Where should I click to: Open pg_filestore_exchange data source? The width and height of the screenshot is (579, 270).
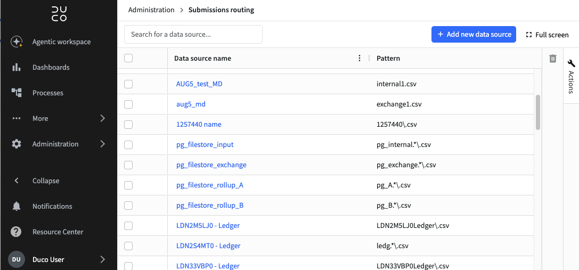[x=211, y=165]
